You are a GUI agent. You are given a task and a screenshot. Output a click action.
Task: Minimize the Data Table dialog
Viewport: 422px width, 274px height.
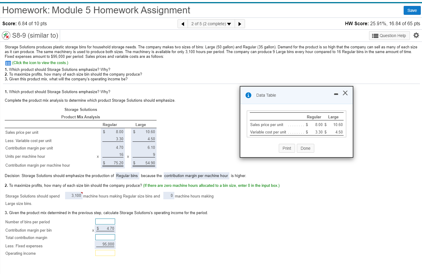(x=336, y=94)
